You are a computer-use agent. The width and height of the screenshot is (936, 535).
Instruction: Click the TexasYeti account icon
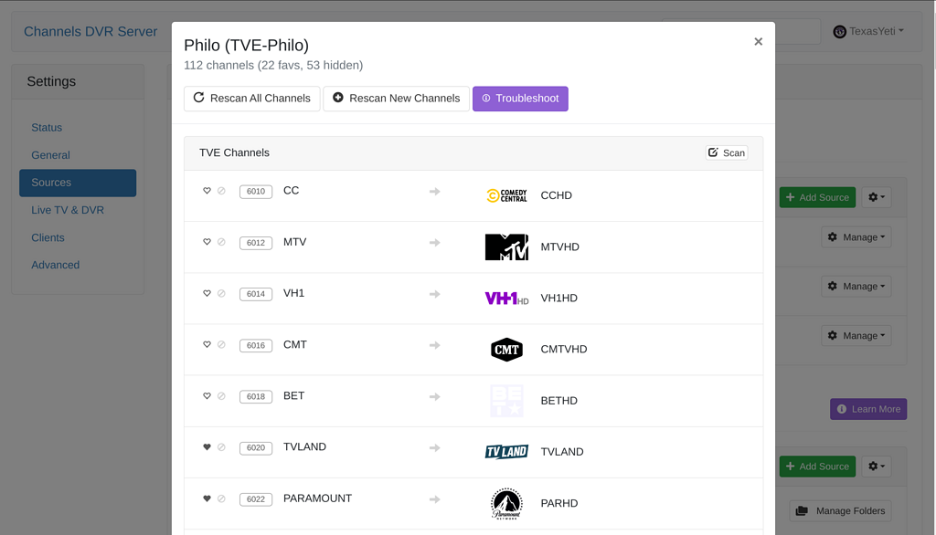point(839,31)
